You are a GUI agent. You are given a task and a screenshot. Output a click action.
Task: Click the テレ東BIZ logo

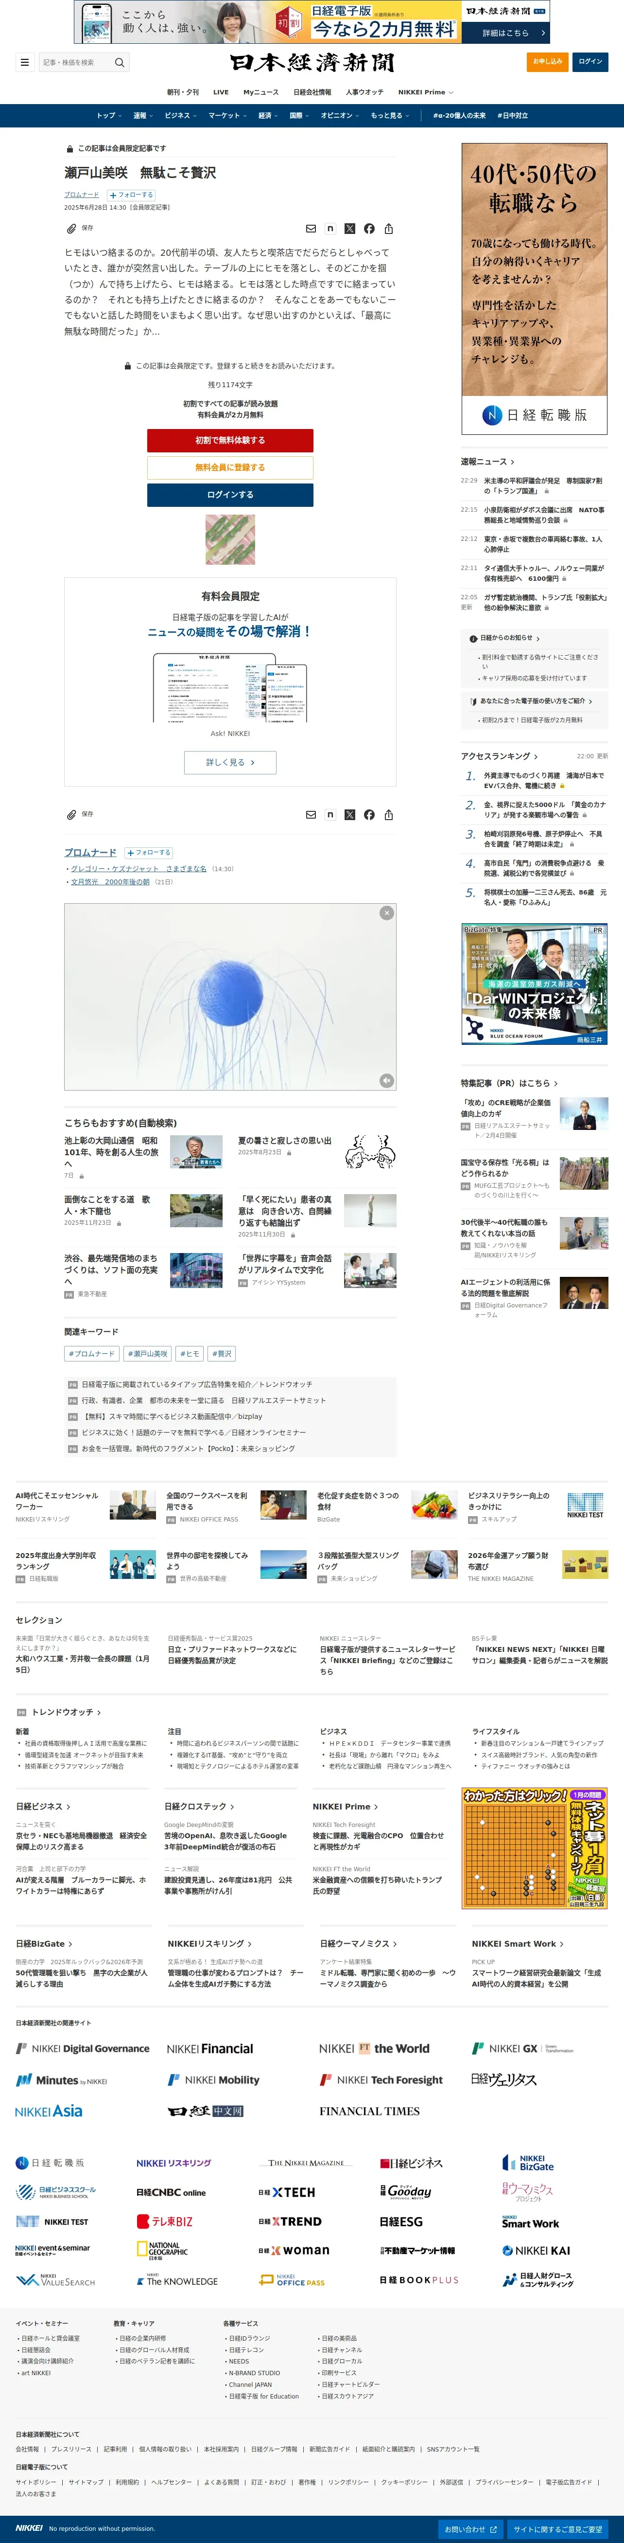coord(165,2221)
